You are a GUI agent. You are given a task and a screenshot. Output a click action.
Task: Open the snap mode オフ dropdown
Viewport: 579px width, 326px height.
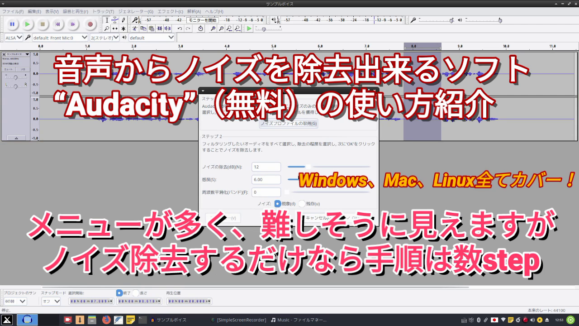pos(51,301)
